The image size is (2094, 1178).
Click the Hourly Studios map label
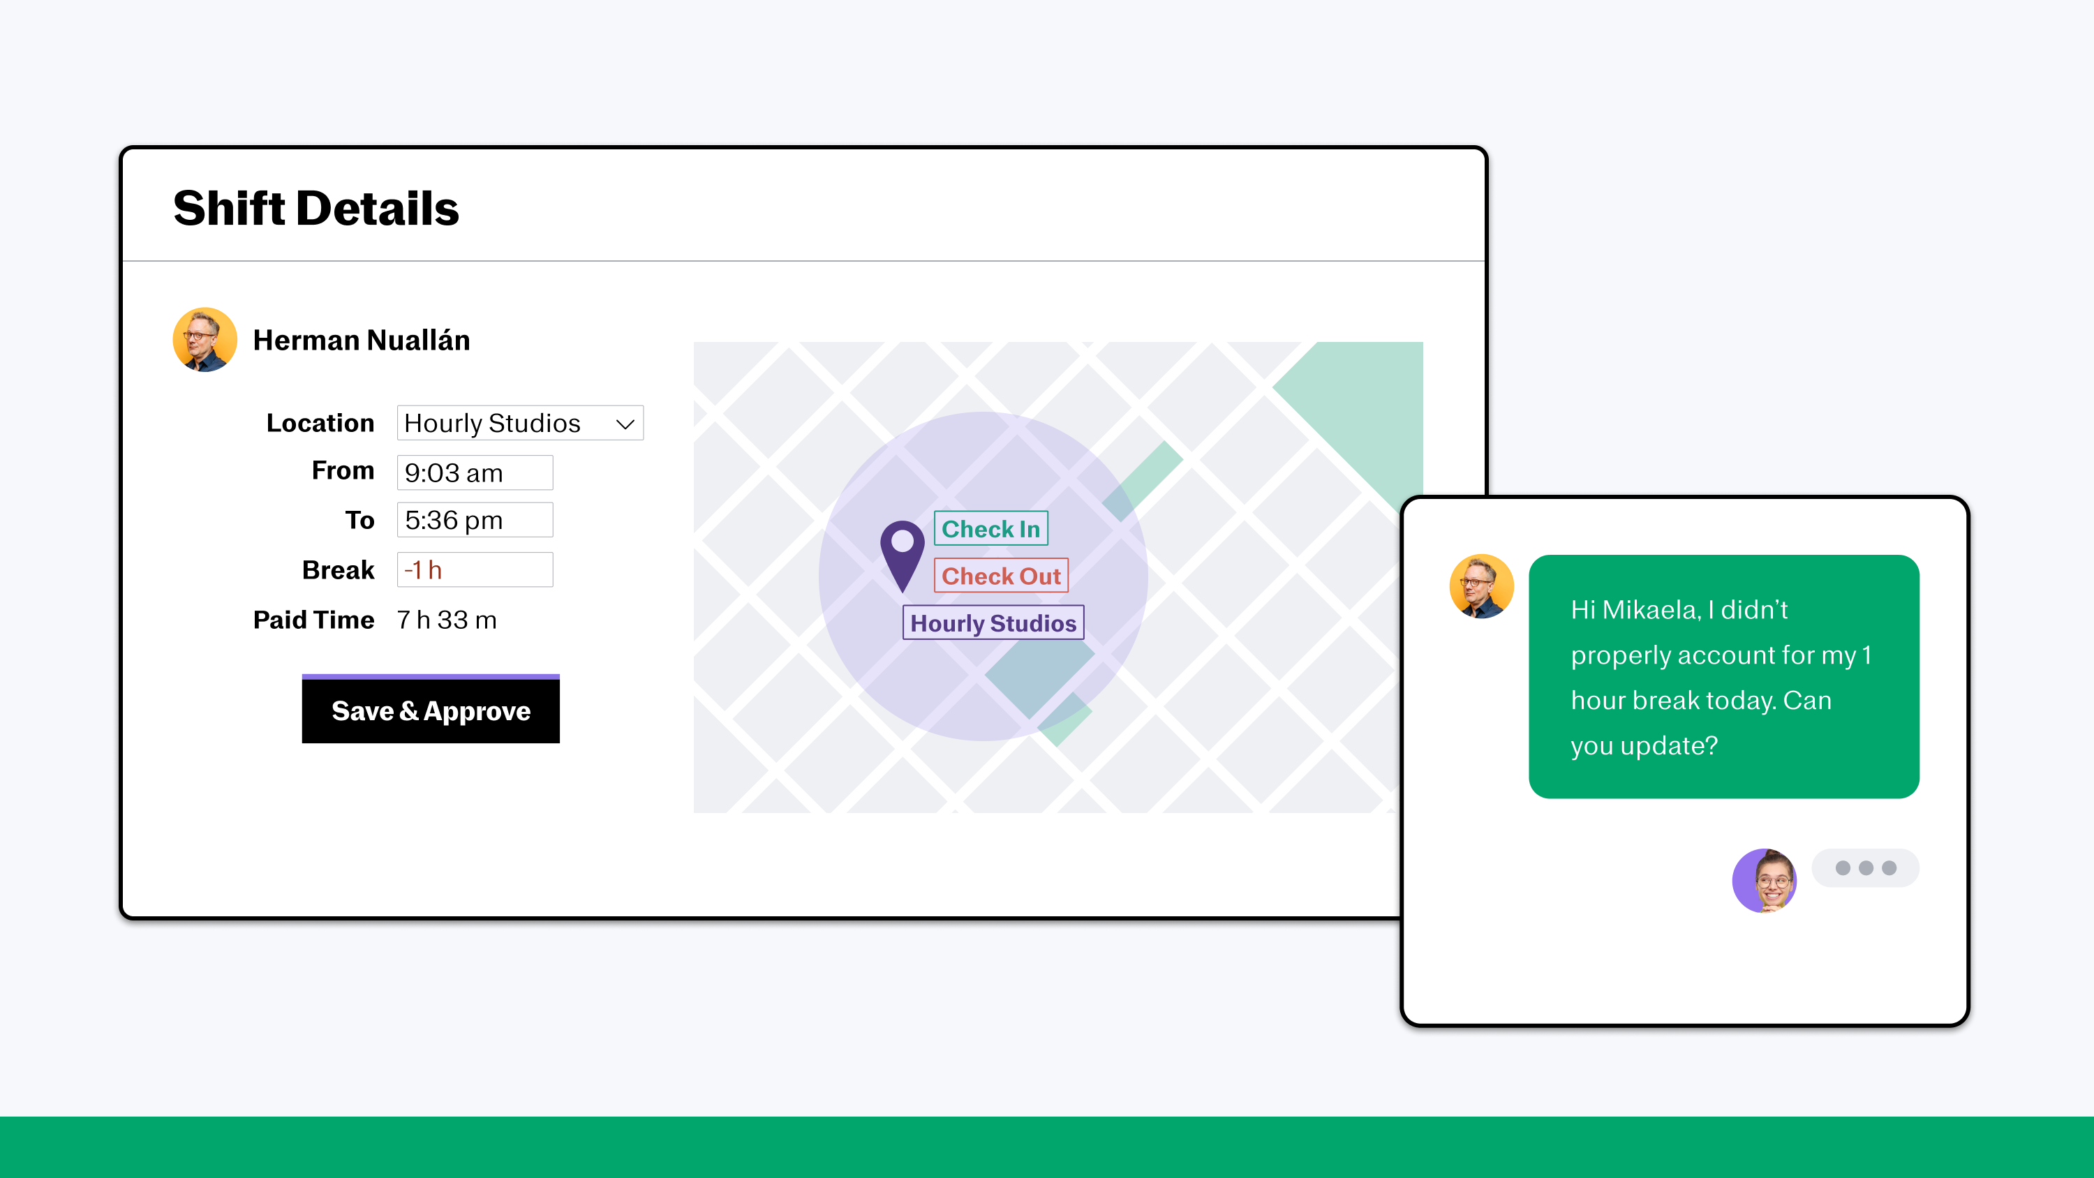coord(993,622)
